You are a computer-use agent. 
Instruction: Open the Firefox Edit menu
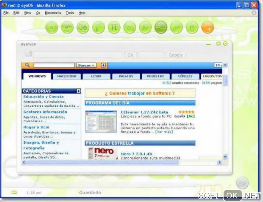point(16,13)
